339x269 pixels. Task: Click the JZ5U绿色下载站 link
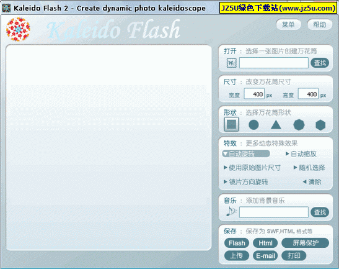(x=278, y=8)
